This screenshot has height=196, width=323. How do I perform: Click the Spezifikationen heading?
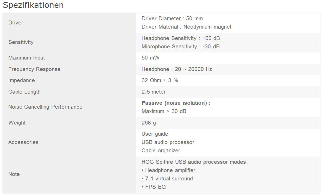pos(33,5)
